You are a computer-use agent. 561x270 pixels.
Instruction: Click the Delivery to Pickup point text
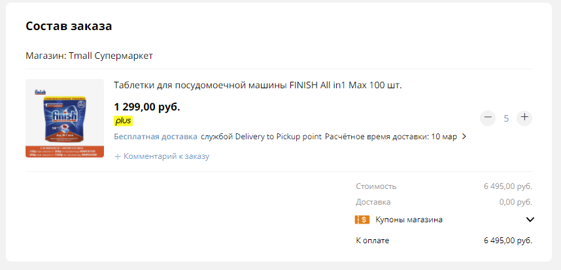click(279, 137)
